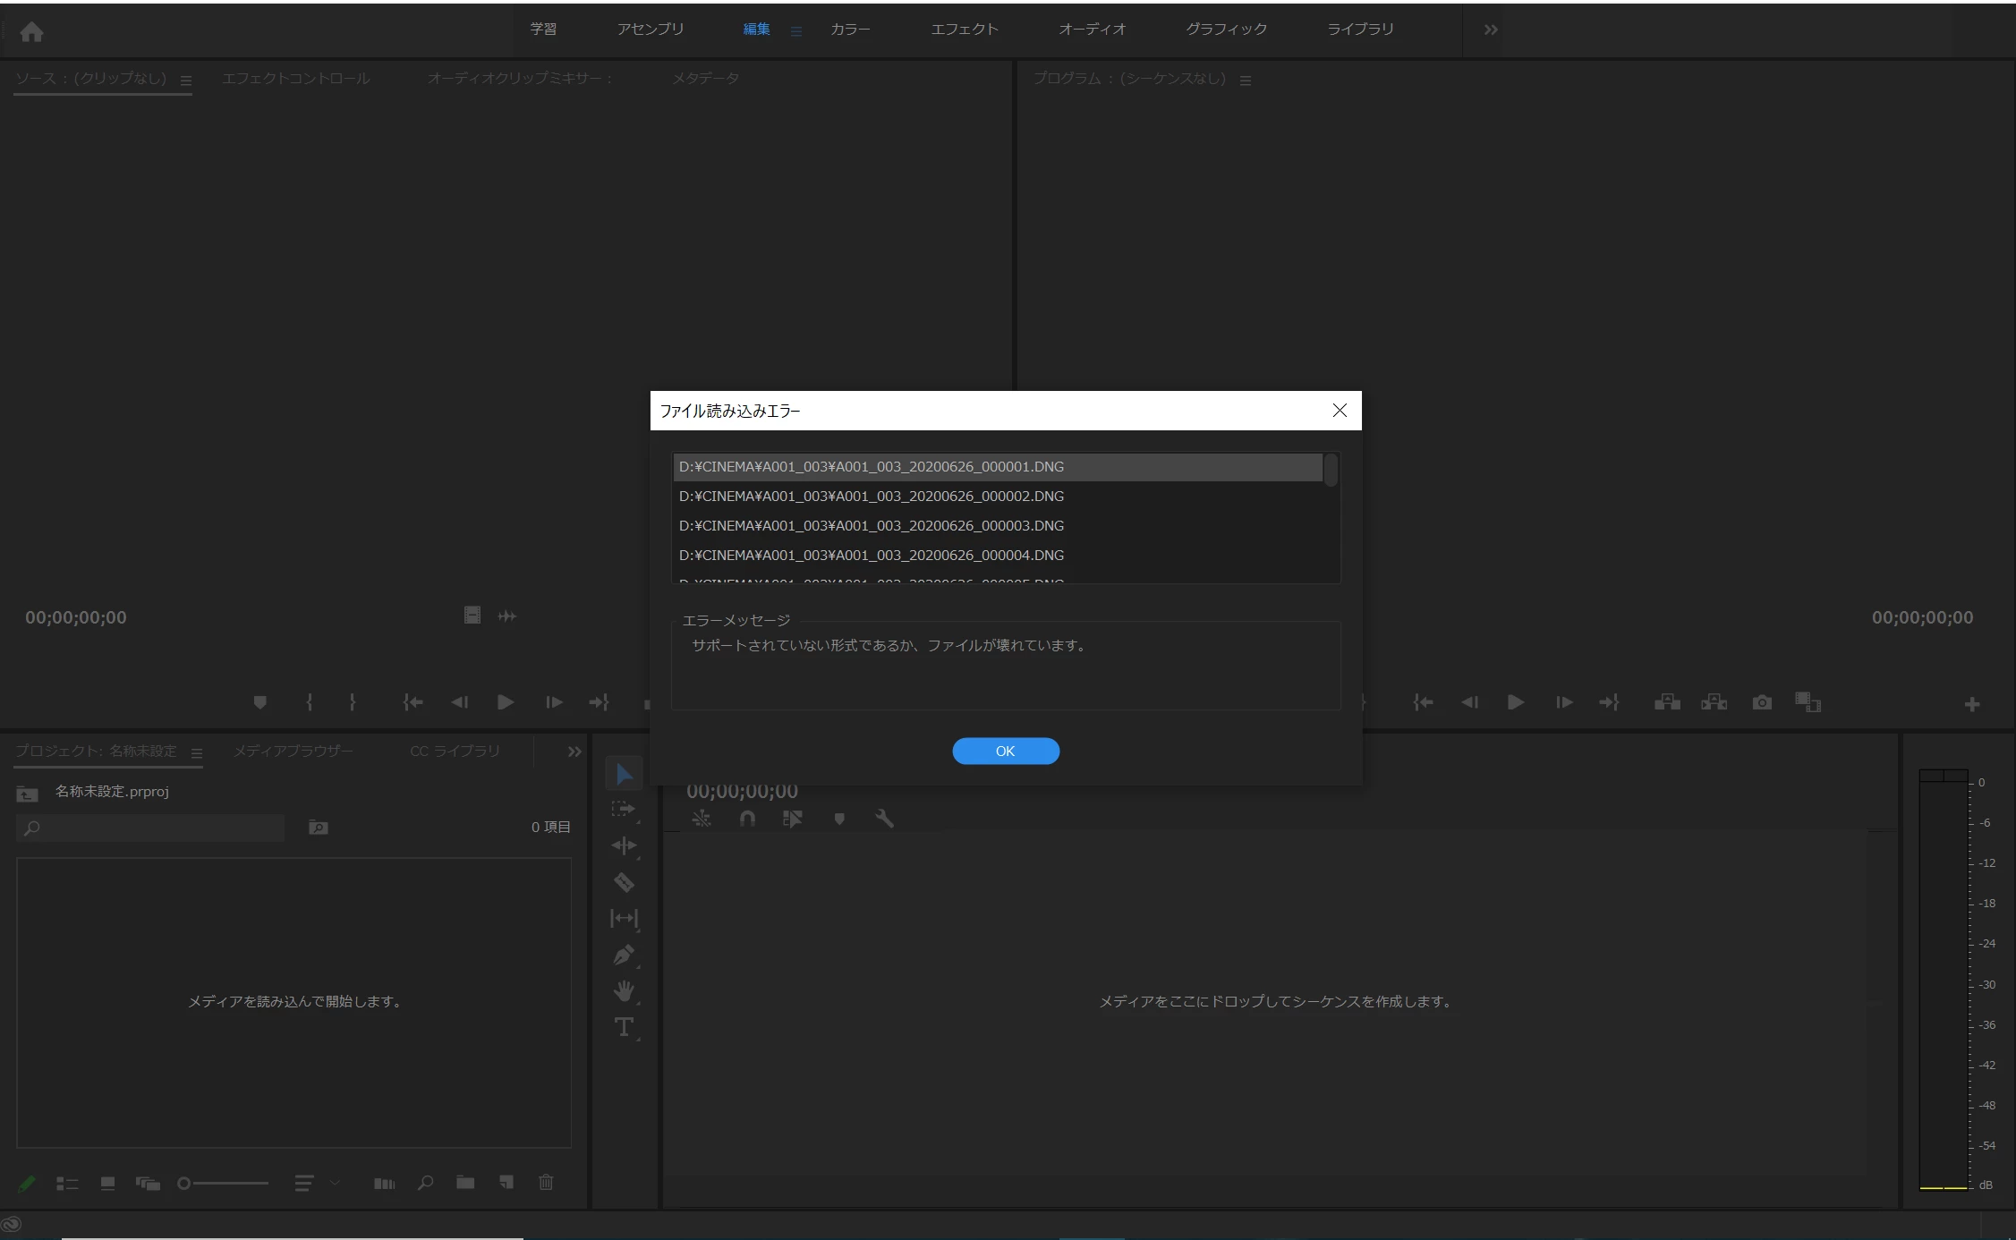Screen dimensions: 2016x1240
Task: Adjust the project thumbnail zoom slider
Action: (x=185, y=1183)
